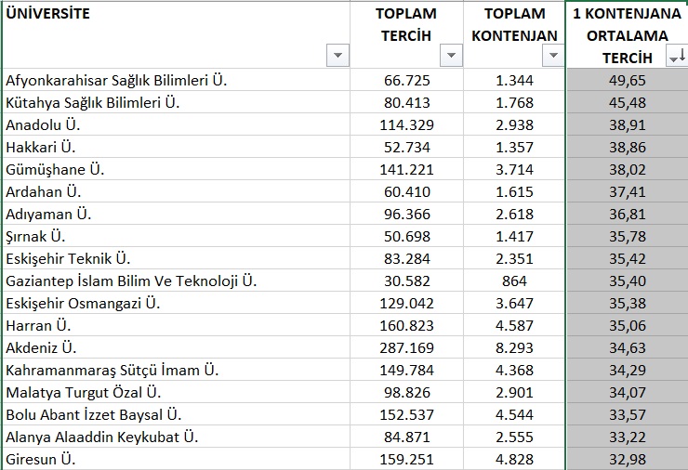The image size is (688, 470).
Task: Select Gümüşhane's total quota 3.714
Action: (x=515, y=168)
